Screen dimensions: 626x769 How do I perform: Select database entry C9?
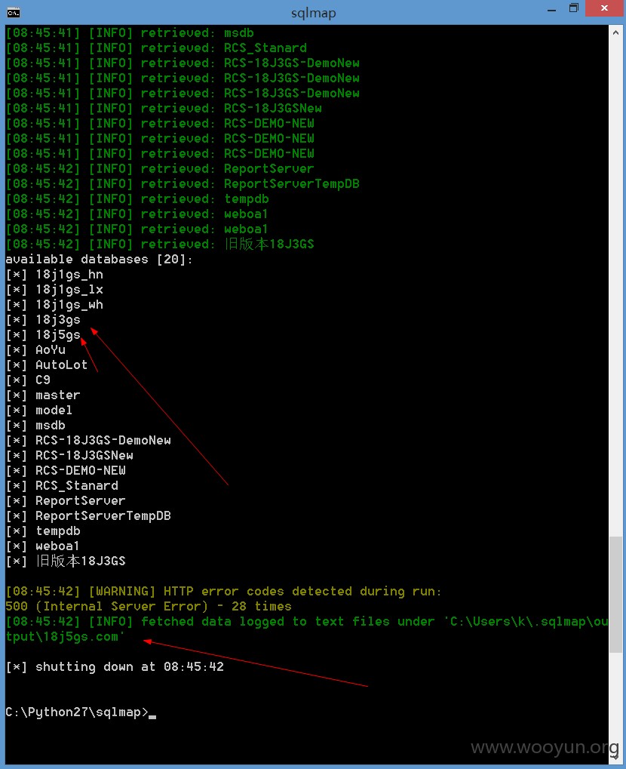point(43,380)
